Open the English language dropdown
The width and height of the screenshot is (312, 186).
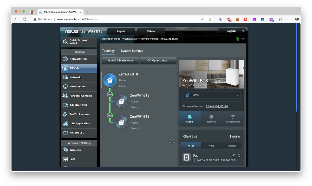[x=232, y=31]
